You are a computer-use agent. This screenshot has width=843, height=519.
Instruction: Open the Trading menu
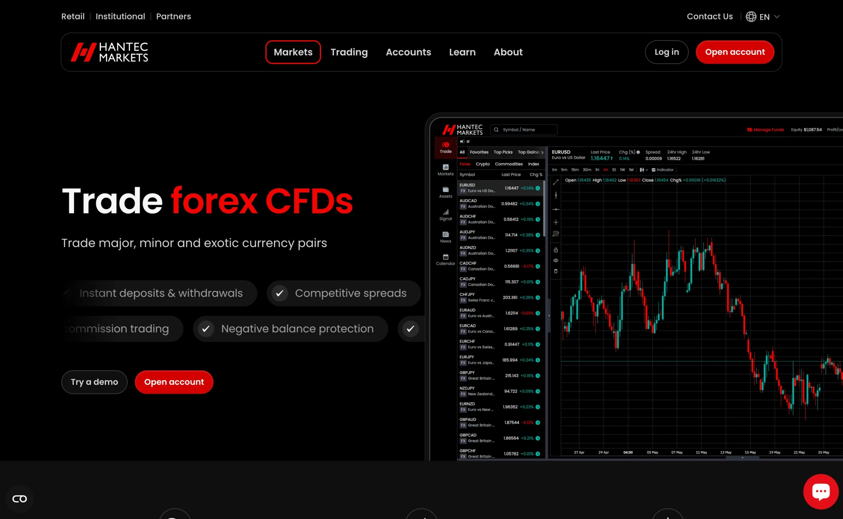click(349, 52)
